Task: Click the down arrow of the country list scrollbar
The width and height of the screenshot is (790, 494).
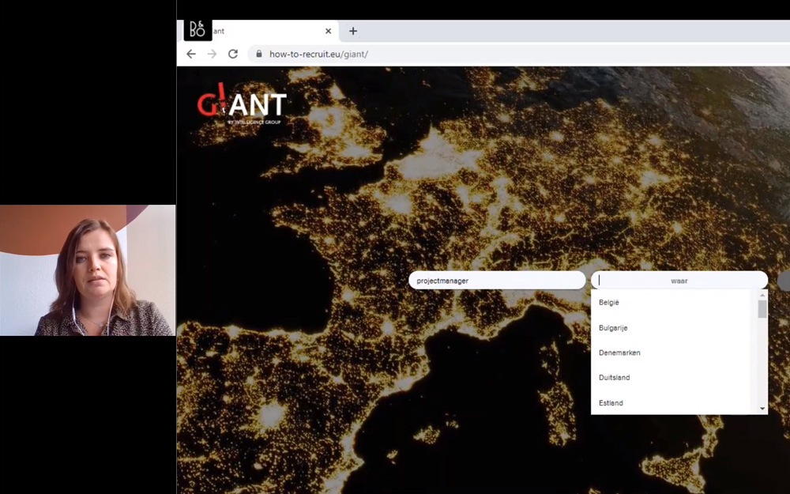Action: (761, 407)
